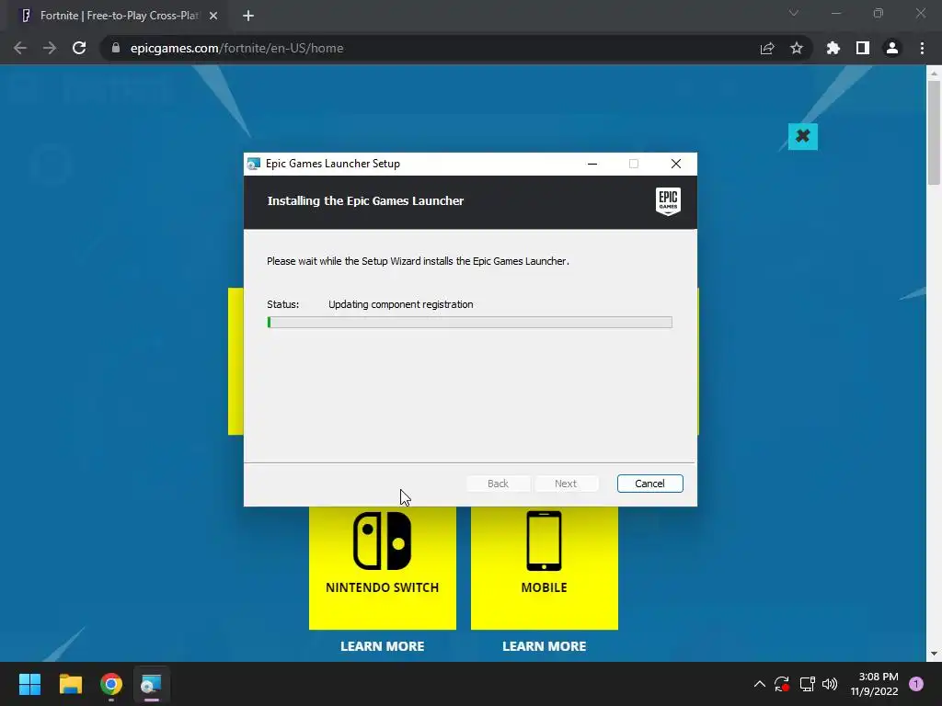Select the Mobile platform tile
The image size is (942, 706).
pos(545,568)
